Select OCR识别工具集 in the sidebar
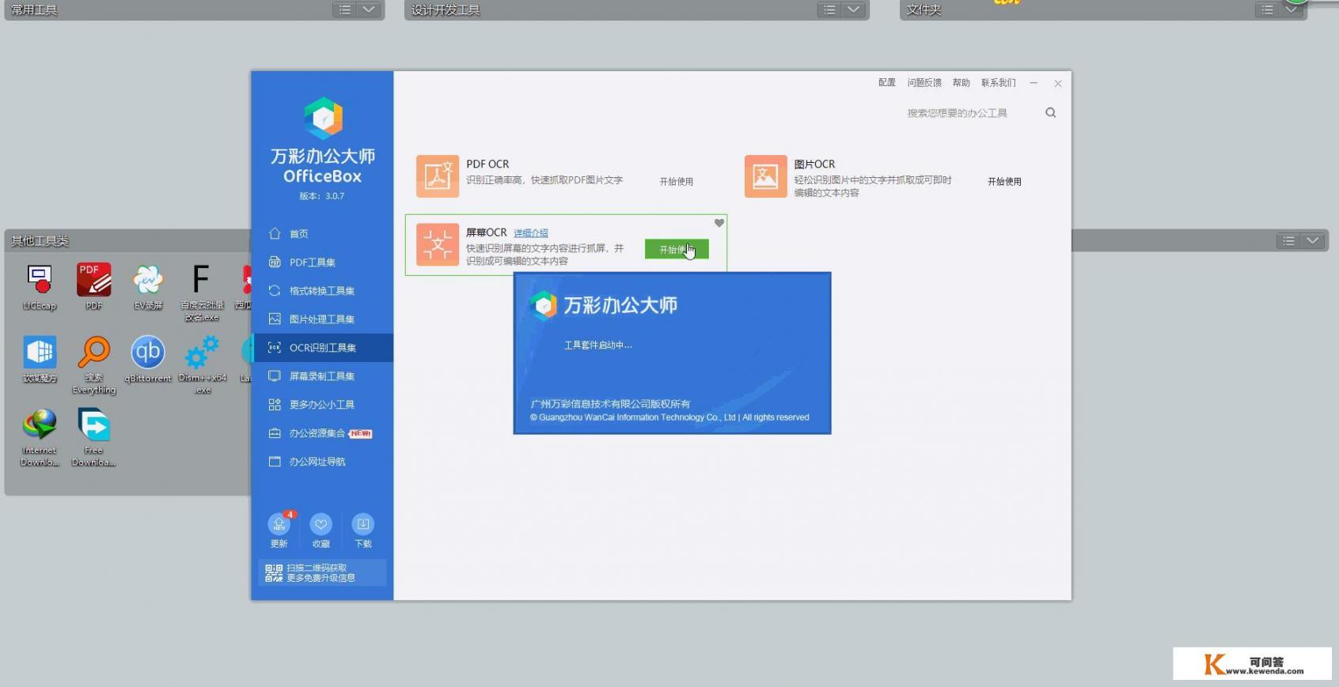Image resolution: width=1339 pixels, height=687 pixels. [324, 347]
